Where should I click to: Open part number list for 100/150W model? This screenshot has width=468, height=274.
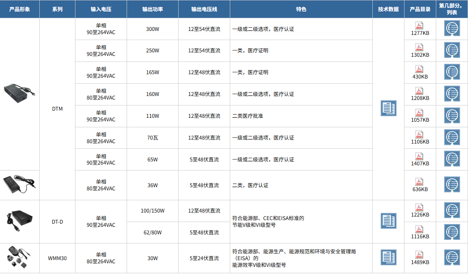point(452,210)
